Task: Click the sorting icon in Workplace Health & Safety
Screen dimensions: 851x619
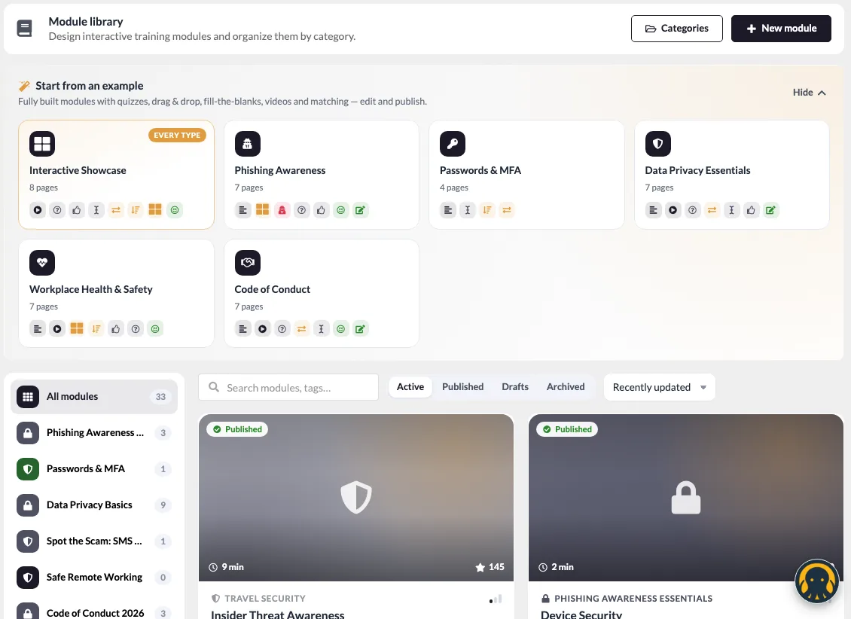Action: coord(96,329)
